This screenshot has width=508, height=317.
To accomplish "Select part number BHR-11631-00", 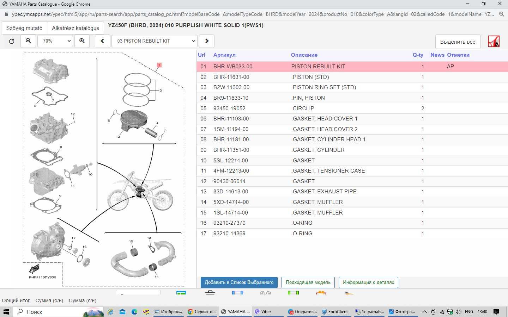I will (x=231, y=77).
